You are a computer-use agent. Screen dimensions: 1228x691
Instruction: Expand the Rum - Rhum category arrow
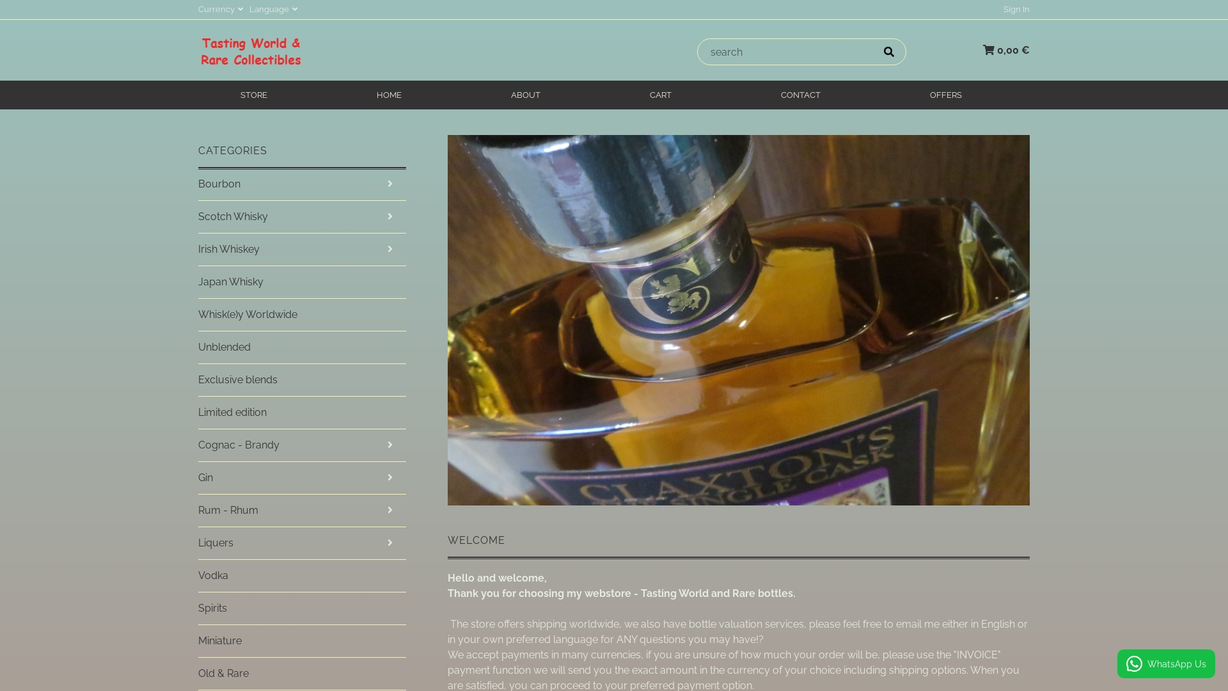[390, 510]
